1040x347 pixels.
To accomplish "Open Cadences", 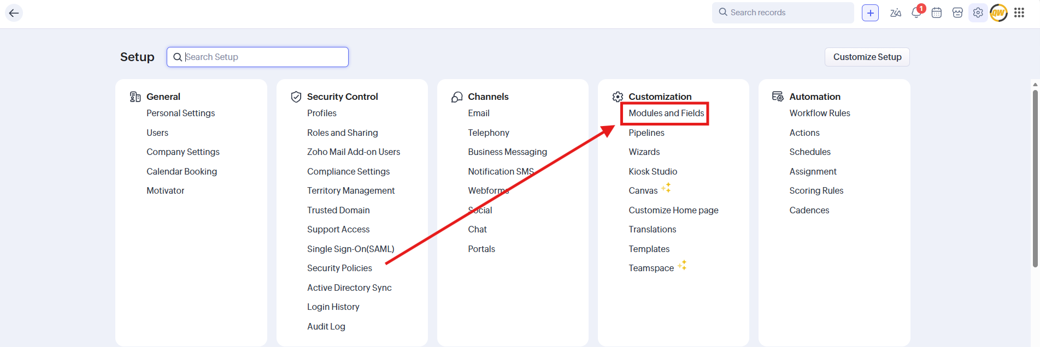I will 809,210.
